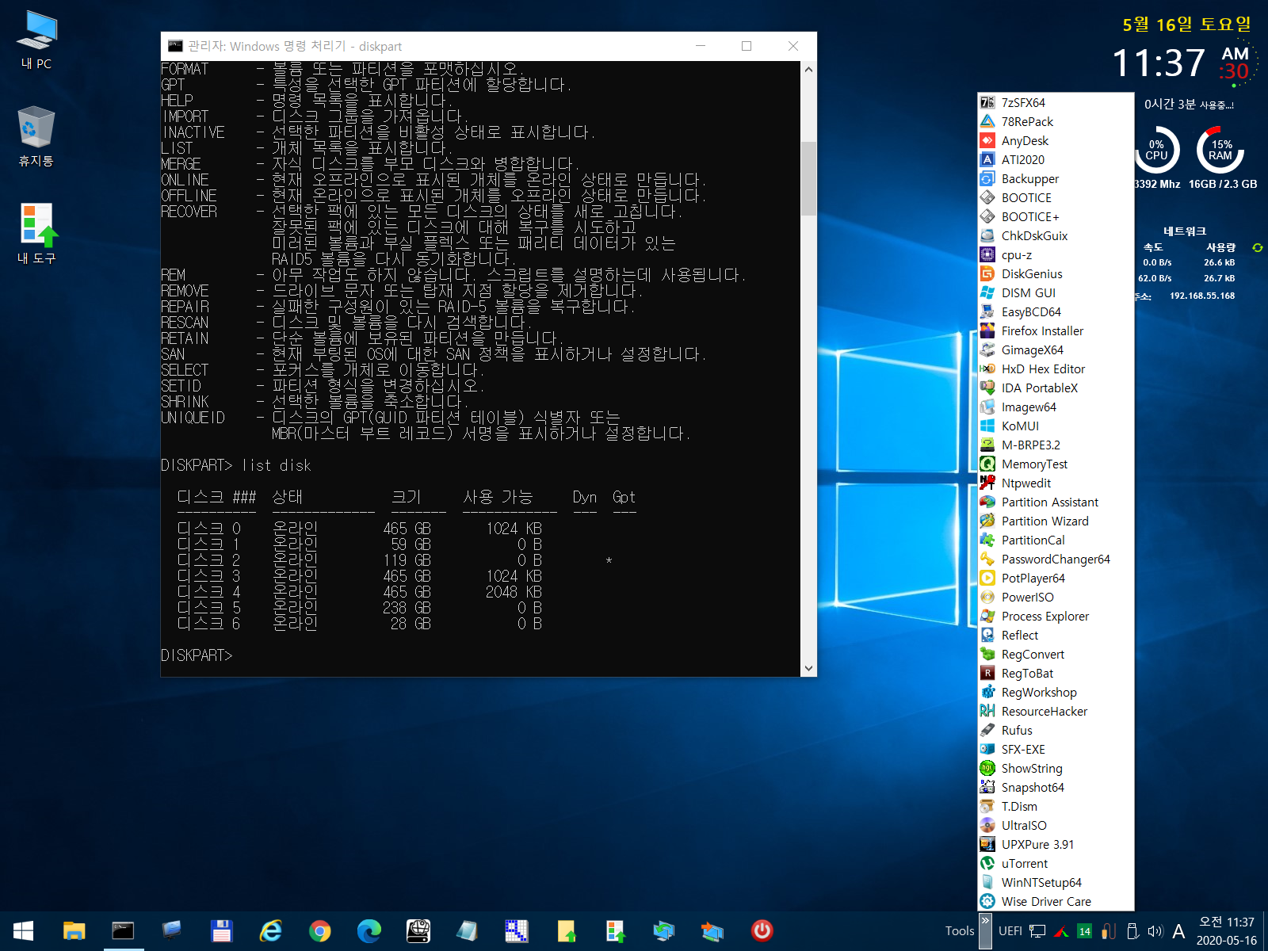Click the PotPlayer64 icon

987,578
